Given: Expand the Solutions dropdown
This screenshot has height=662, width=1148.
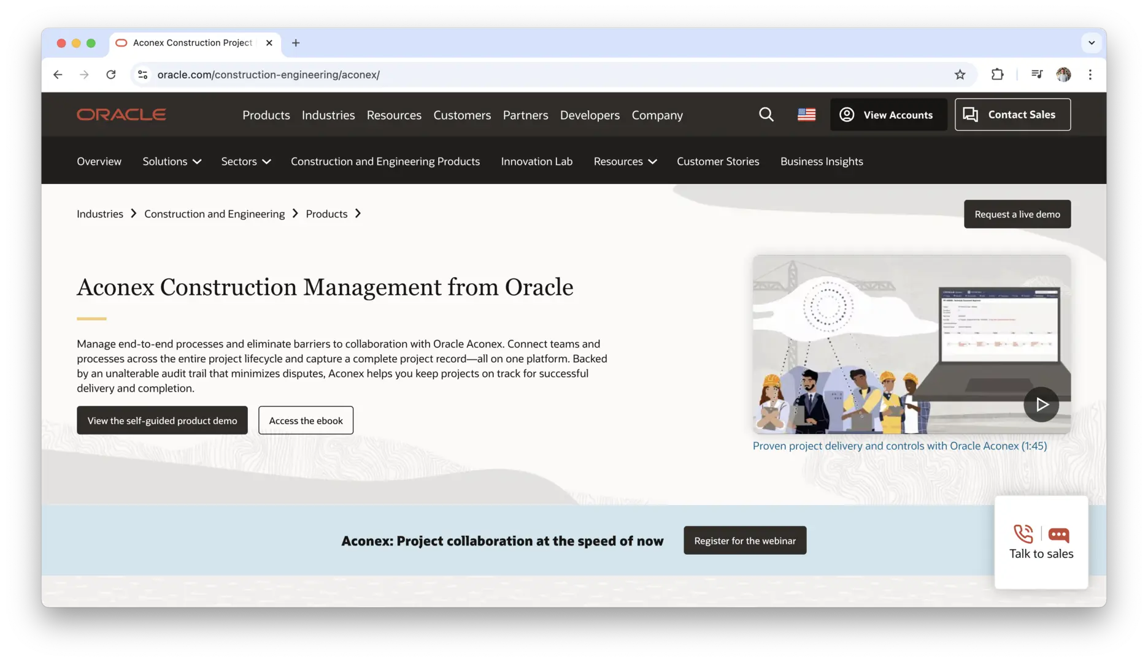Looking at the screenshot, I should (x=172, y=161).
